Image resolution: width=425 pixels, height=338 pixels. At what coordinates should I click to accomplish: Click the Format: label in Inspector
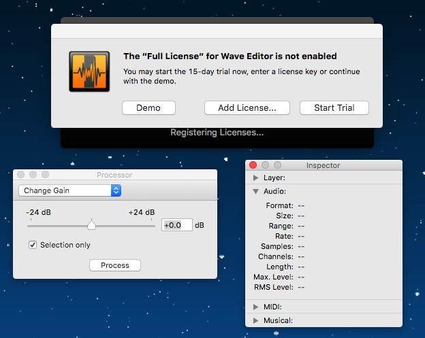(279, 205)
